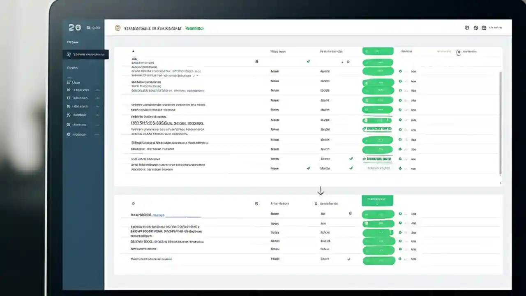
Task: Open the clock icon in the table header row
Action: click(459, 52)
